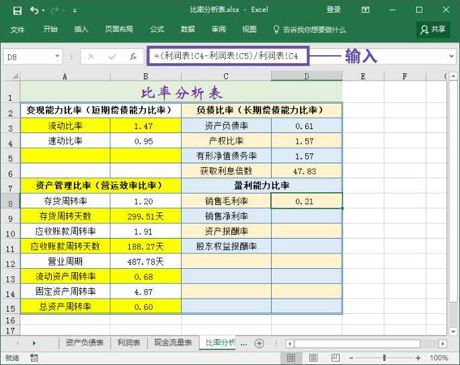Select the 总资产周转率 cell

[x=65, y=307]
